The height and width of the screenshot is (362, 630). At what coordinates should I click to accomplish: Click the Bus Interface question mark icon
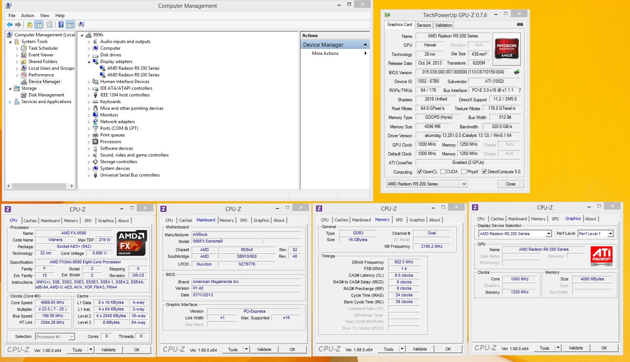click(520, 90)
